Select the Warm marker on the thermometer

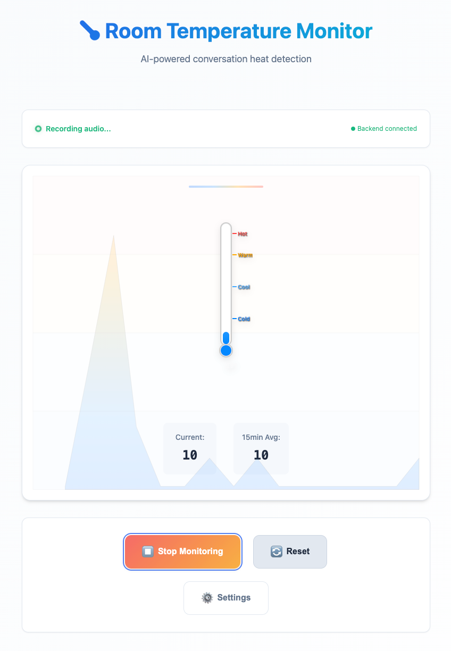coord(245,255)
